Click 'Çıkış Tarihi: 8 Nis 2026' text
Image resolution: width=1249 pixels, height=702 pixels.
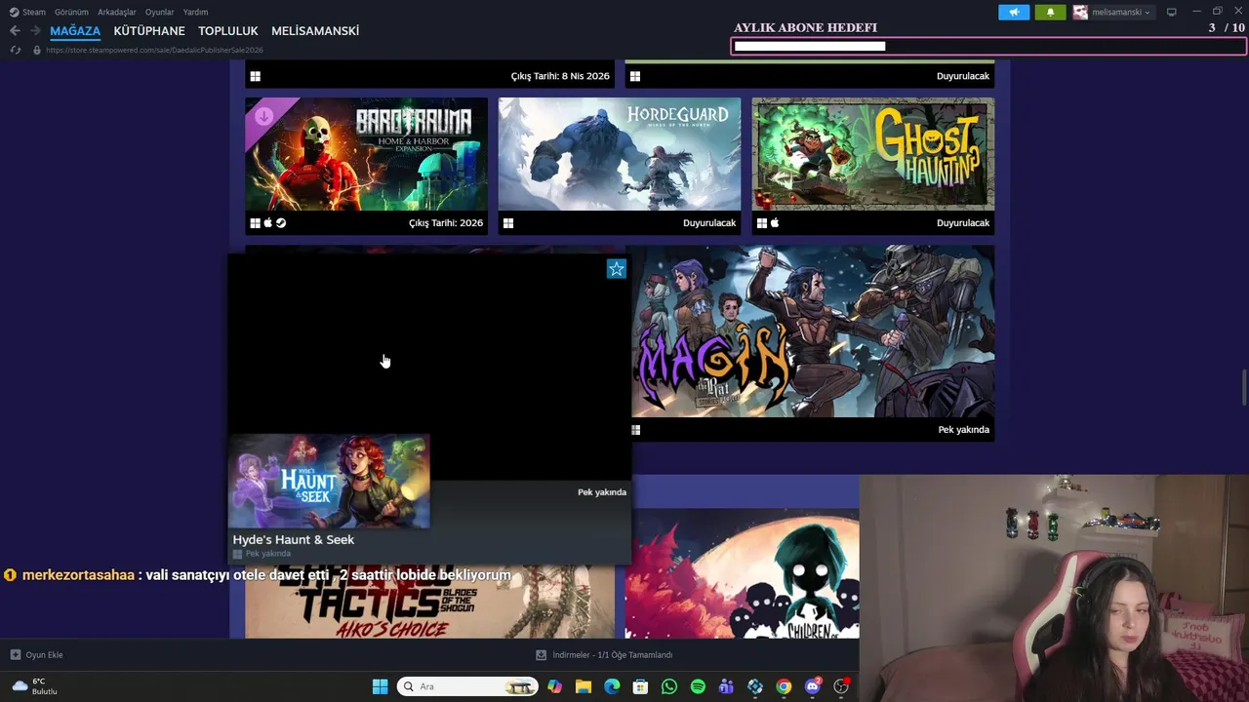coord(560,76)
